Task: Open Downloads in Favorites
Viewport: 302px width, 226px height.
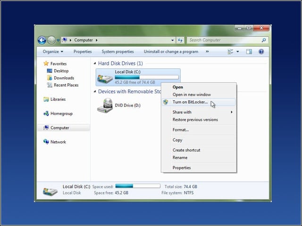Action: 64,78
